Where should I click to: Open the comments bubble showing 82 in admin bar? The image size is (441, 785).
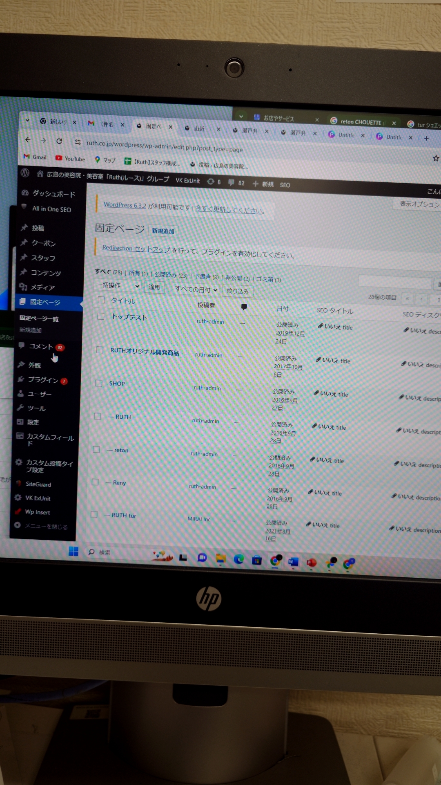coord(236,183)
